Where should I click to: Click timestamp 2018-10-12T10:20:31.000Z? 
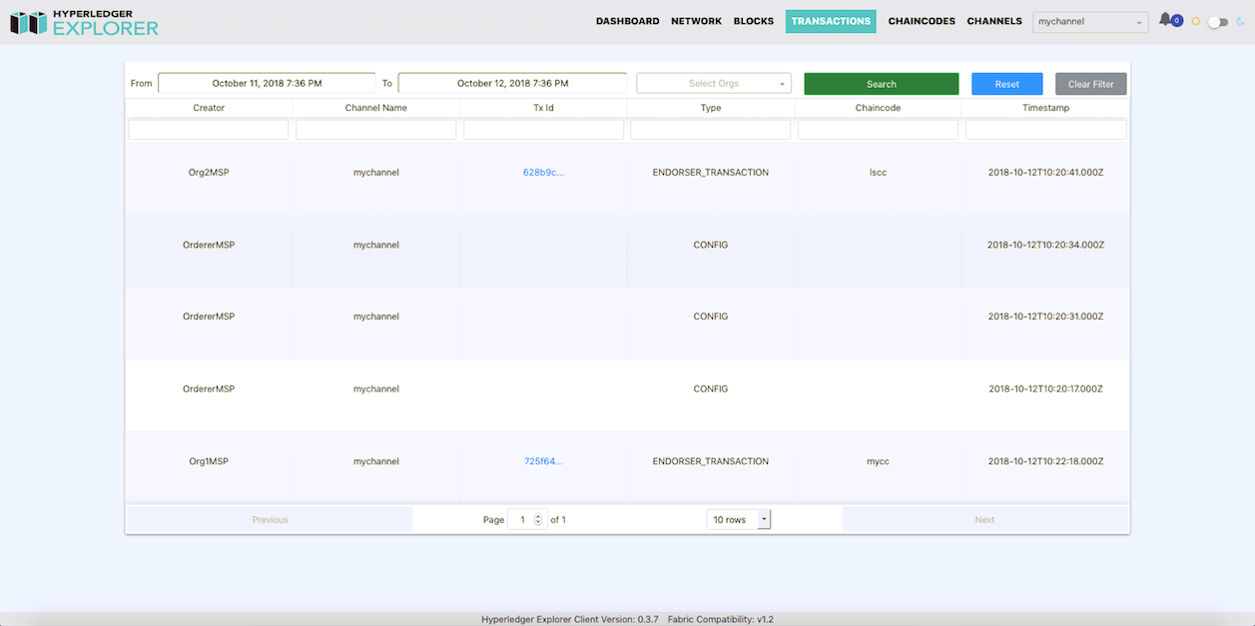(x=1045, y=316)
